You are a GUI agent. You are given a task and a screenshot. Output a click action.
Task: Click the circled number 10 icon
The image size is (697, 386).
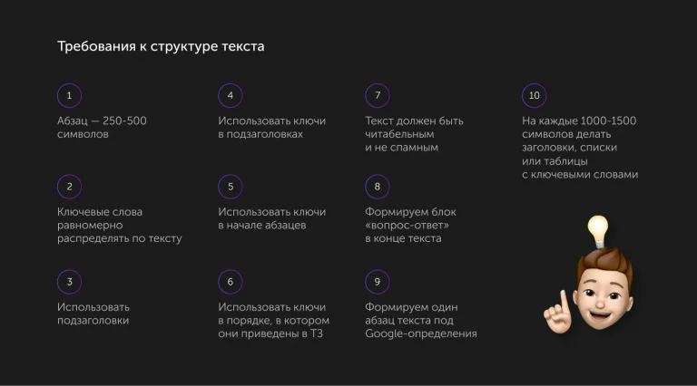coord(535,95)
